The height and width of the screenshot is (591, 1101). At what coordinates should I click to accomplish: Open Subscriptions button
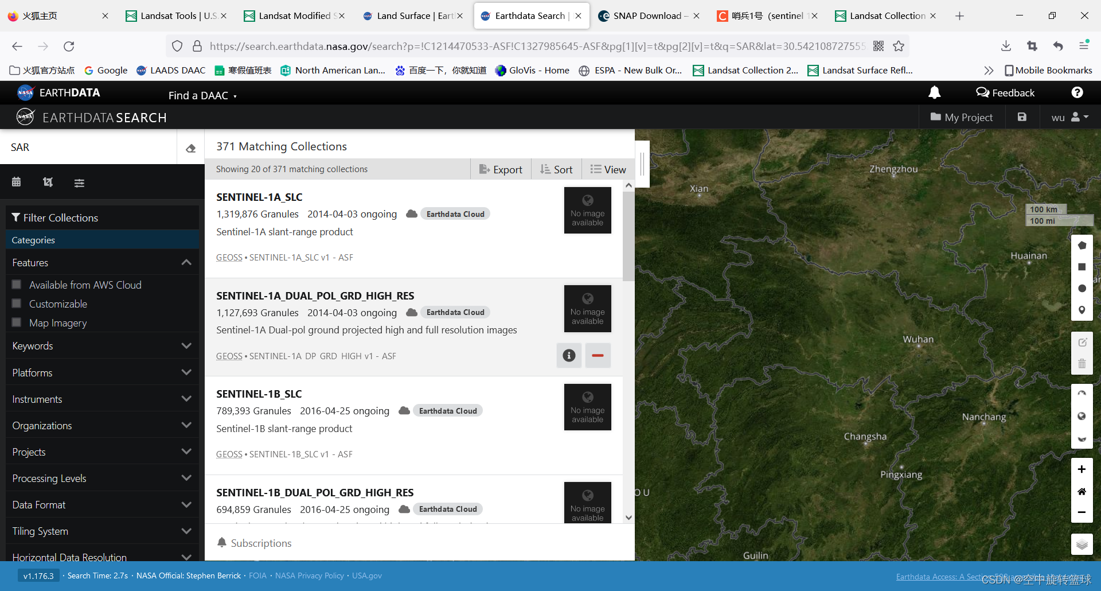(255, 543)
